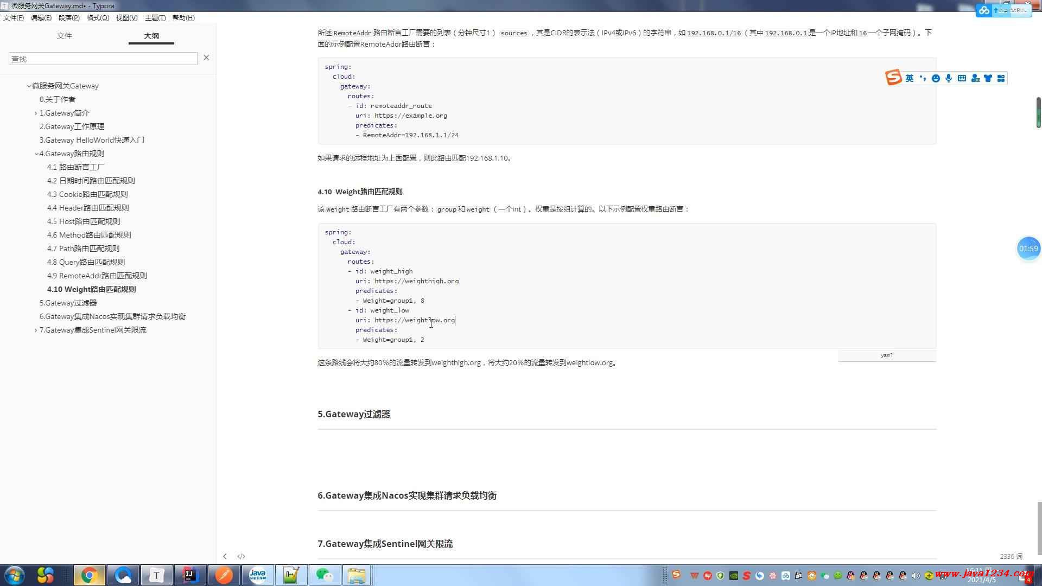Open WeChat from the taskbar
This screenshot has width=1042, height=586.
coord(325,575)
